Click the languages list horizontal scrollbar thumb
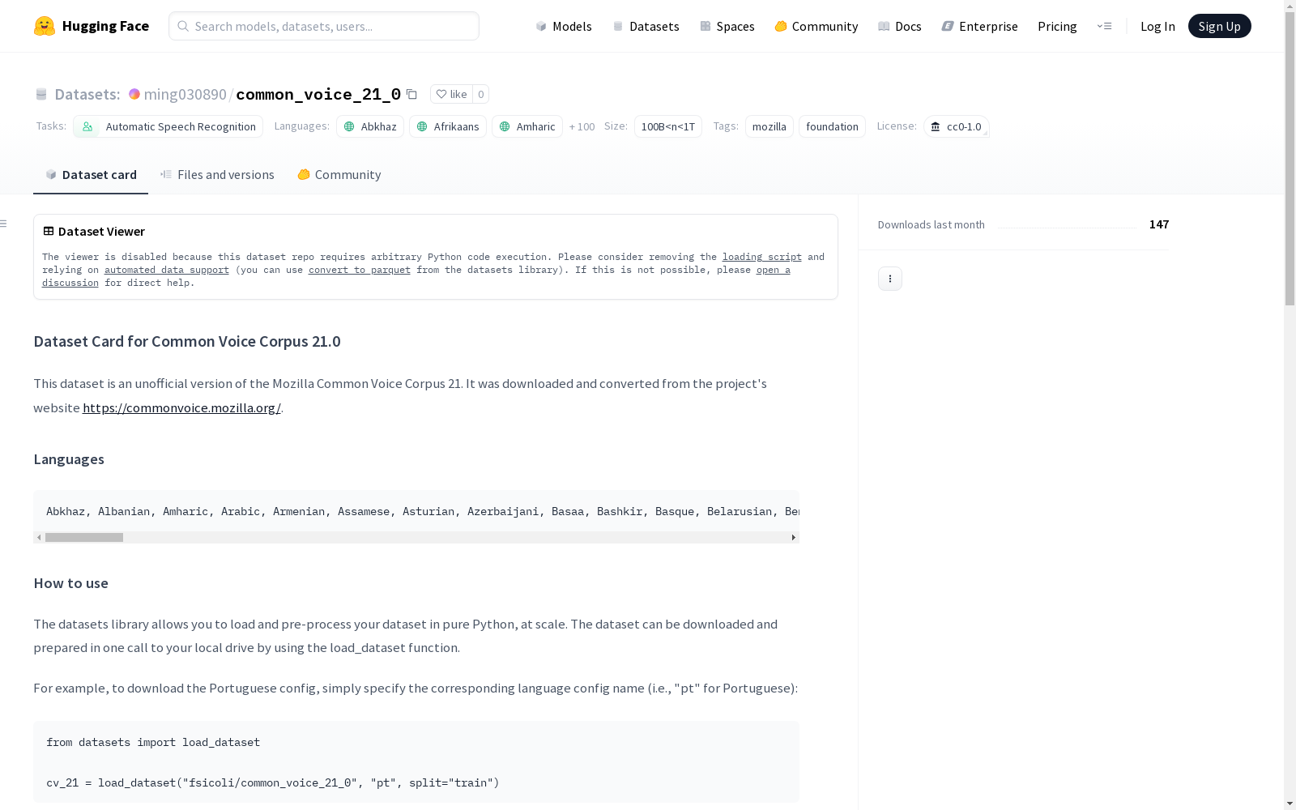 pyautogui.click(x=84, y=537)
